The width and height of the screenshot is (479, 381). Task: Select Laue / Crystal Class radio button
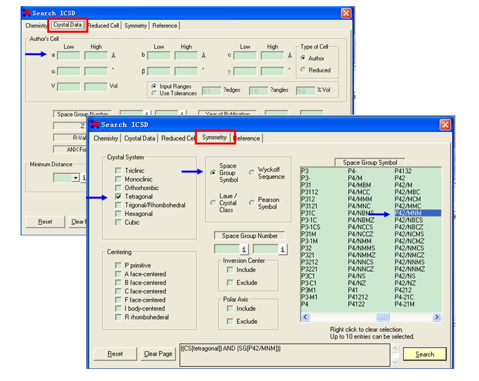click(x=213, y=203)
